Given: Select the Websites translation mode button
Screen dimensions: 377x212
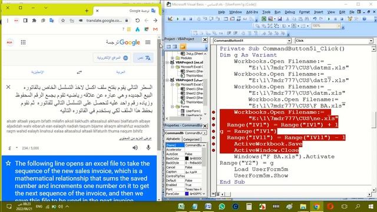Looking at the screenshot, I should pyautogui.click(x=113, y=58).
